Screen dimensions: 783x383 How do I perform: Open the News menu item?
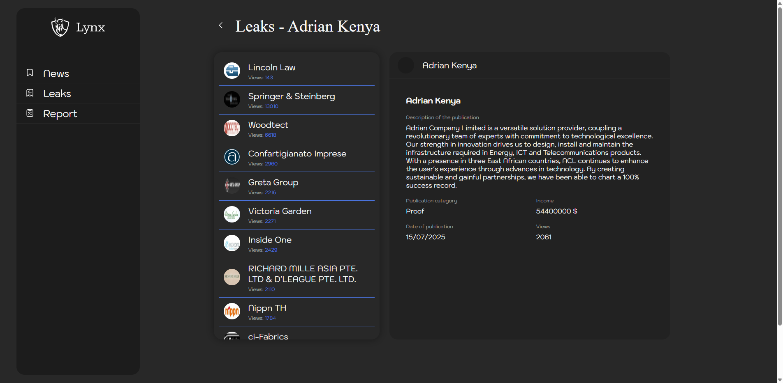[x=56, y=73]
